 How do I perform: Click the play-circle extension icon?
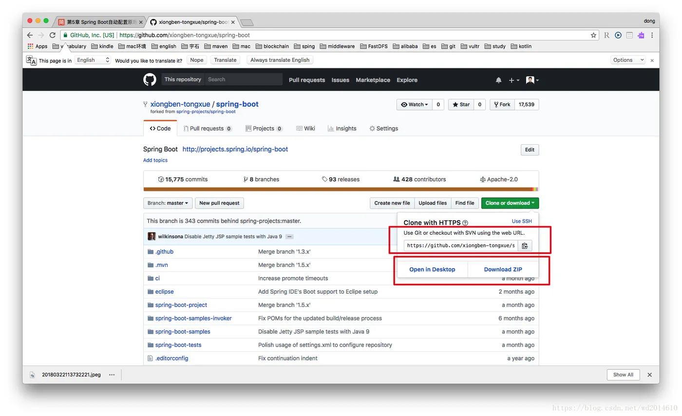[618, 35]
